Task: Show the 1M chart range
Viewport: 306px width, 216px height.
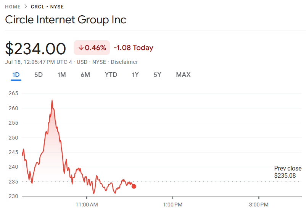Action: 62,75
